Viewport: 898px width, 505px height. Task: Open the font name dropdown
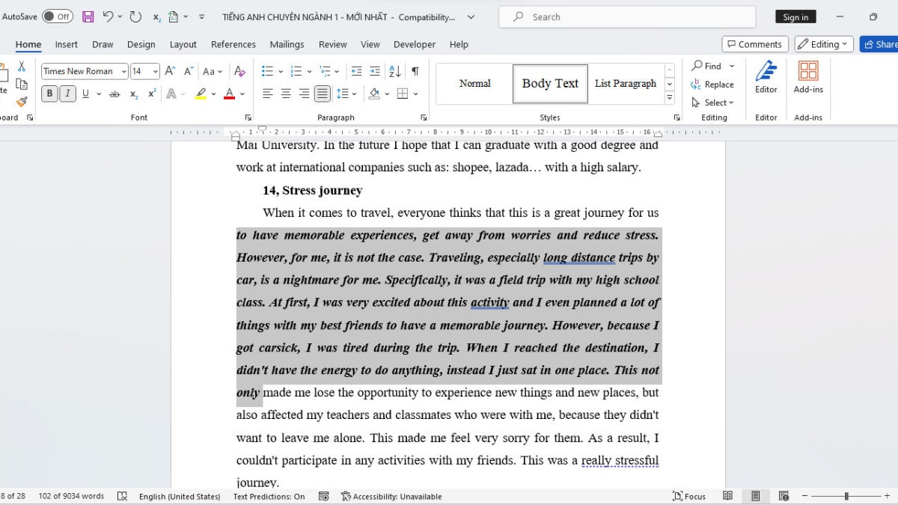[x=123, y=71]
